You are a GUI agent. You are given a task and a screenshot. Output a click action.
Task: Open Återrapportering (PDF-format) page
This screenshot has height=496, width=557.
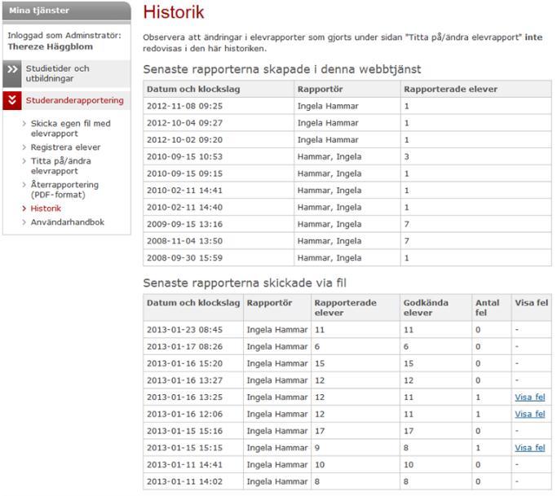pyautogui.click(x=64, y=190)
